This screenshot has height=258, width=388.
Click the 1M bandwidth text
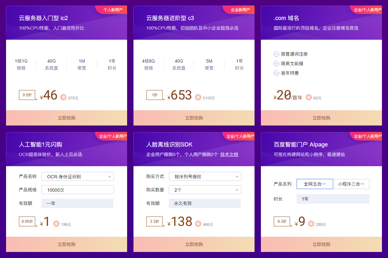click(82, 61)
